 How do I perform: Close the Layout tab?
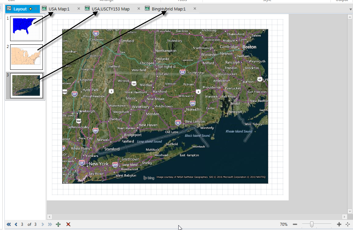pos(36,9)
